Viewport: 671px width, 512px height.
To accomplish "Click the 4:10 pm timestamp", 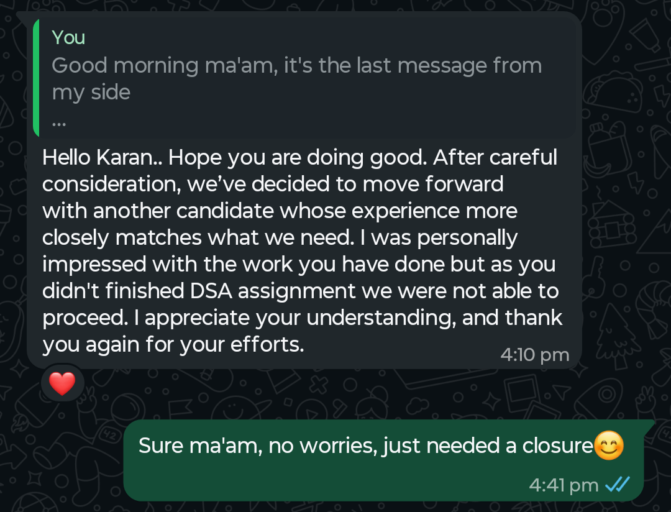I will point(534,355).
